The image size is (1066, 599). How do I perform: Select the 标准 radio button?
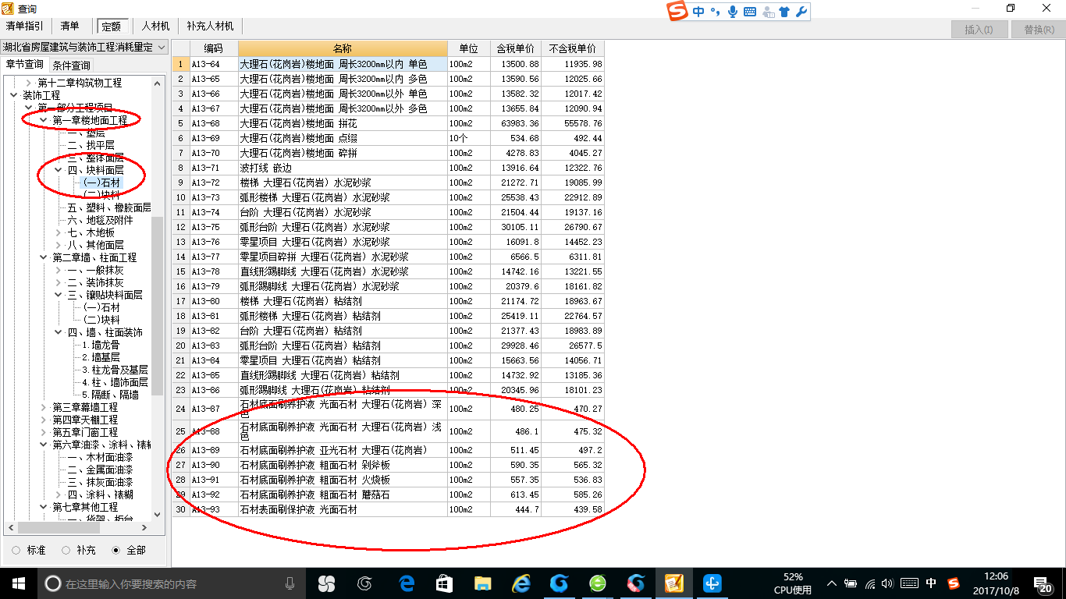tap(16, 550)
